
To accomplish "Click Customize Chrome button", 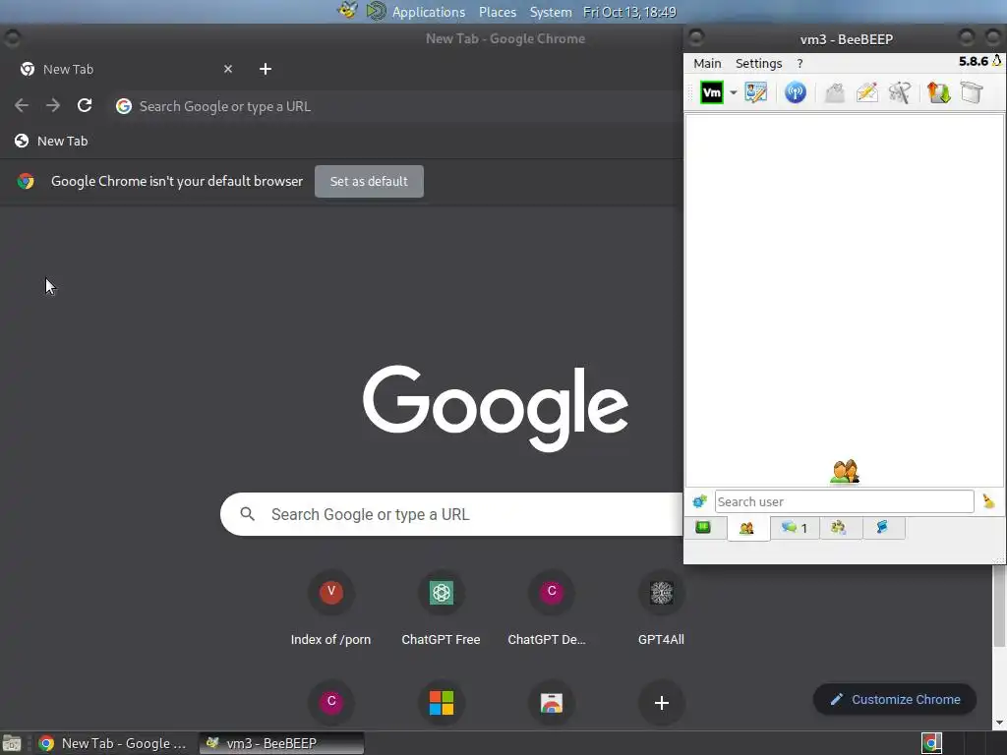I will [x=895, y=699].
